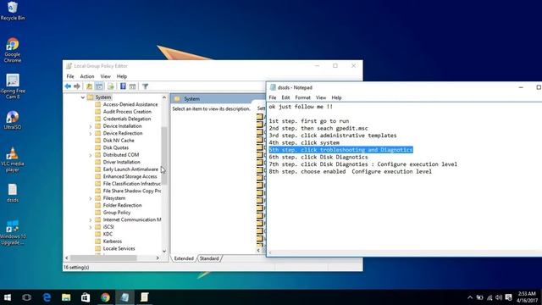
Task: Open Notepad Edit menu
Action: 285,97
